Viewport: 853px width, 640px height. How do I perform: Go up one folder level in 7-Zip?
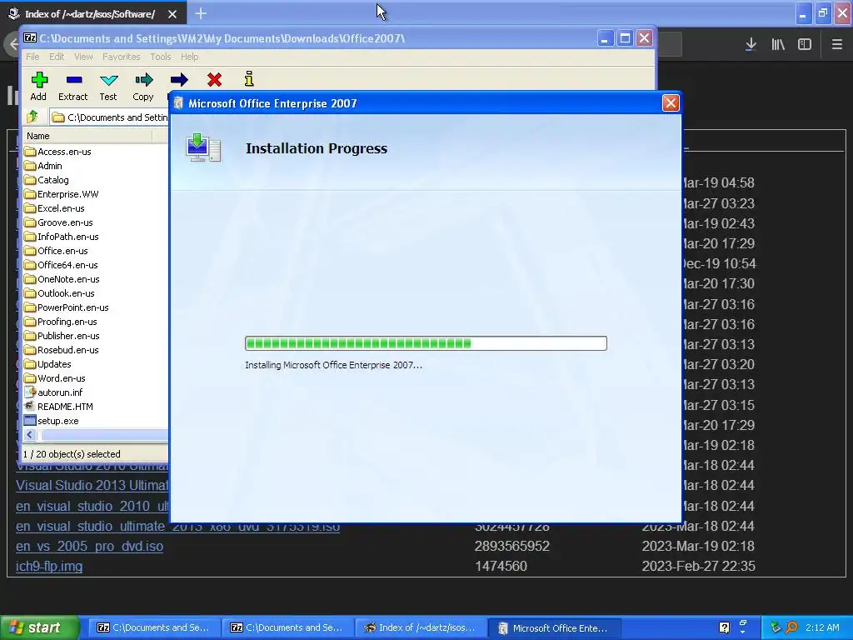point(32,117)
